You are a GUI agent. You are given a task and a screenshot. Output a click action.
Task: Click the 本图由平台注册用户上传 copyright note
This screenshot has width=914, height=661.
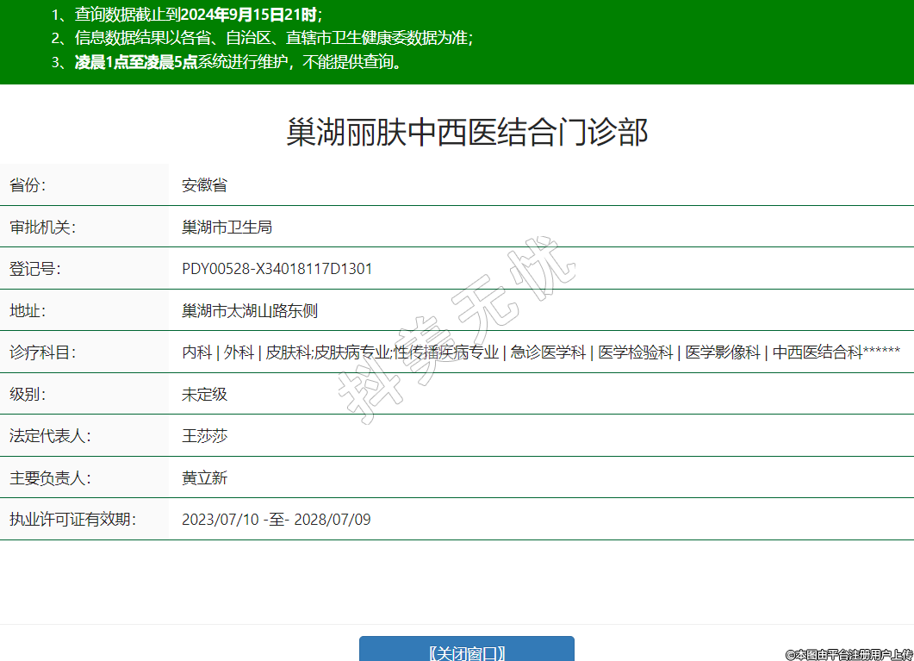[848, 654]
